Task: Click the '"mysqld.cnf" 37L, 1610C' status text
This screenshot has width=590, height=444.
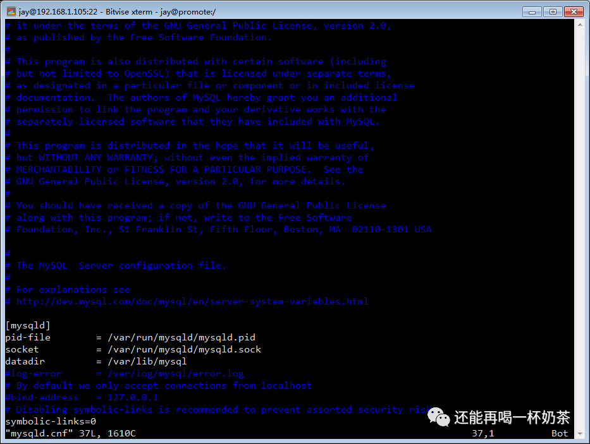Action: (x=70, y=434)
